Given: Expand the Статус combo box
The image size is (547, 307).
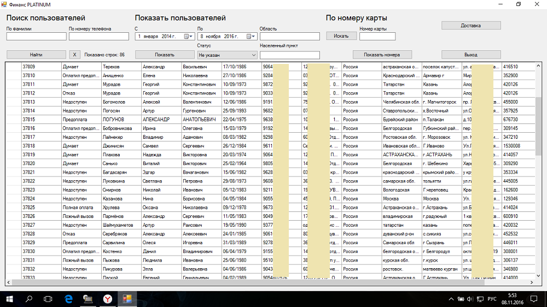Looking at the screenshot, I should pos(254,55).
